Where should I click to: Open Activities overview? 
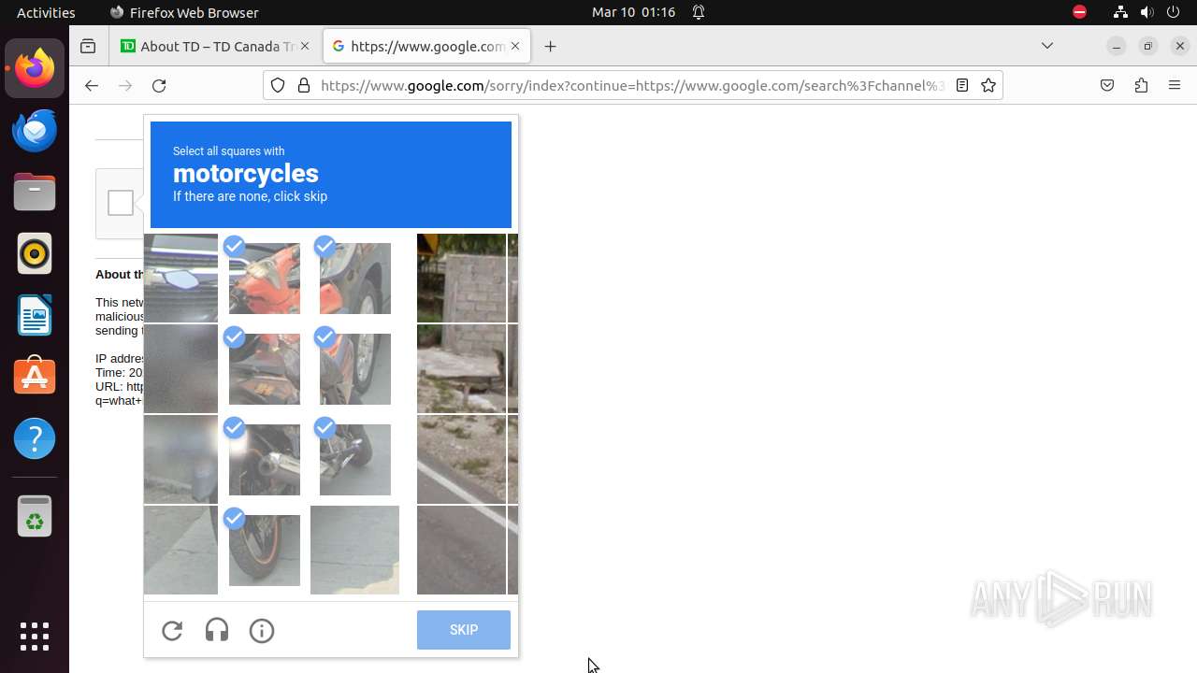tap(46, 12)
